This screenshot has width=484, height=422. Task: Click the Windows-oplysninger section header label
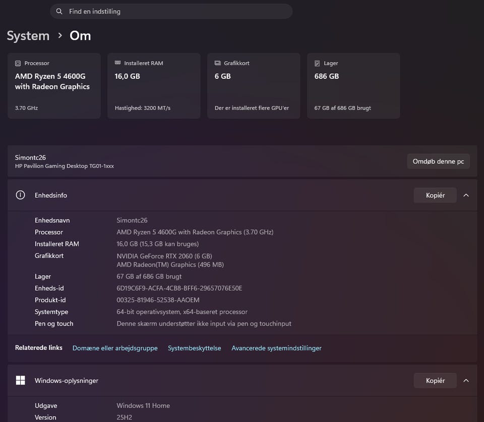pyautogui.click(x=67, y=381)
